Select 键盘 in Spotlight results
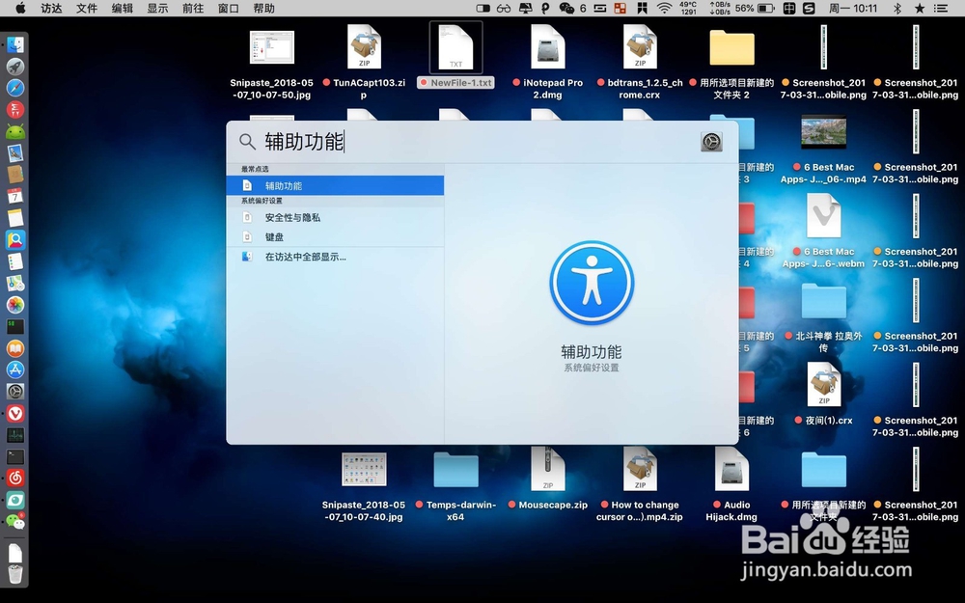Viewport: 965px width, 603px height. point(274,236)
